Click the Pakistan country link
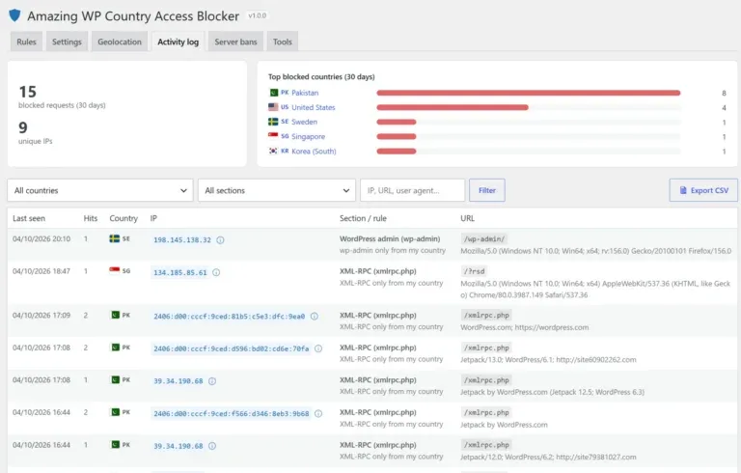Viewport: 741px width, 473px height. (305, 93)
